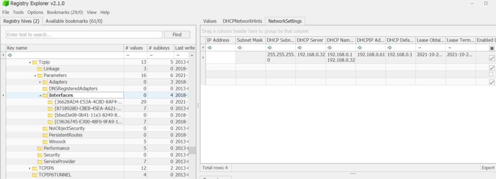
Task: Select the ServiceProvider folder icon
Action: (40, 162)
